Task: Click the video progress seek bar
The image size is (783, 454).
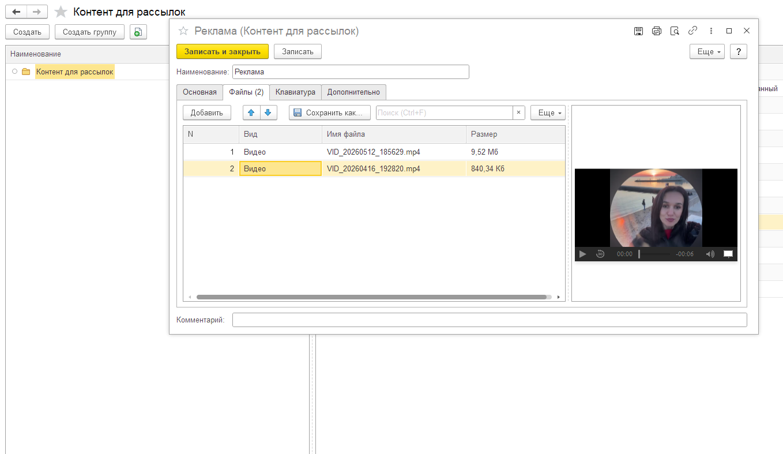Action: 654,254
